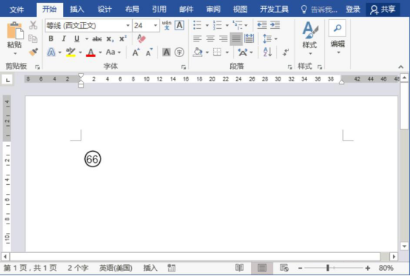Open the font name dropdown
410x276 pixels.
tap(128, 25)
